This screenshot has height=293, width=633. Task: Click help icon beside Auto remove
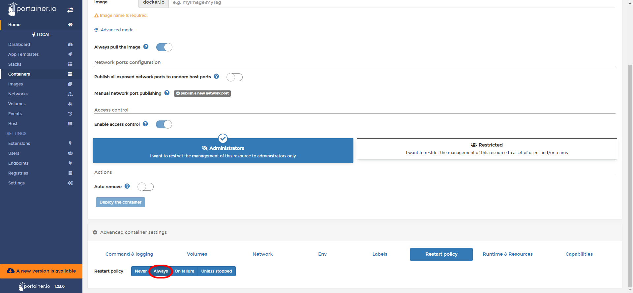(x=127, y=186)
